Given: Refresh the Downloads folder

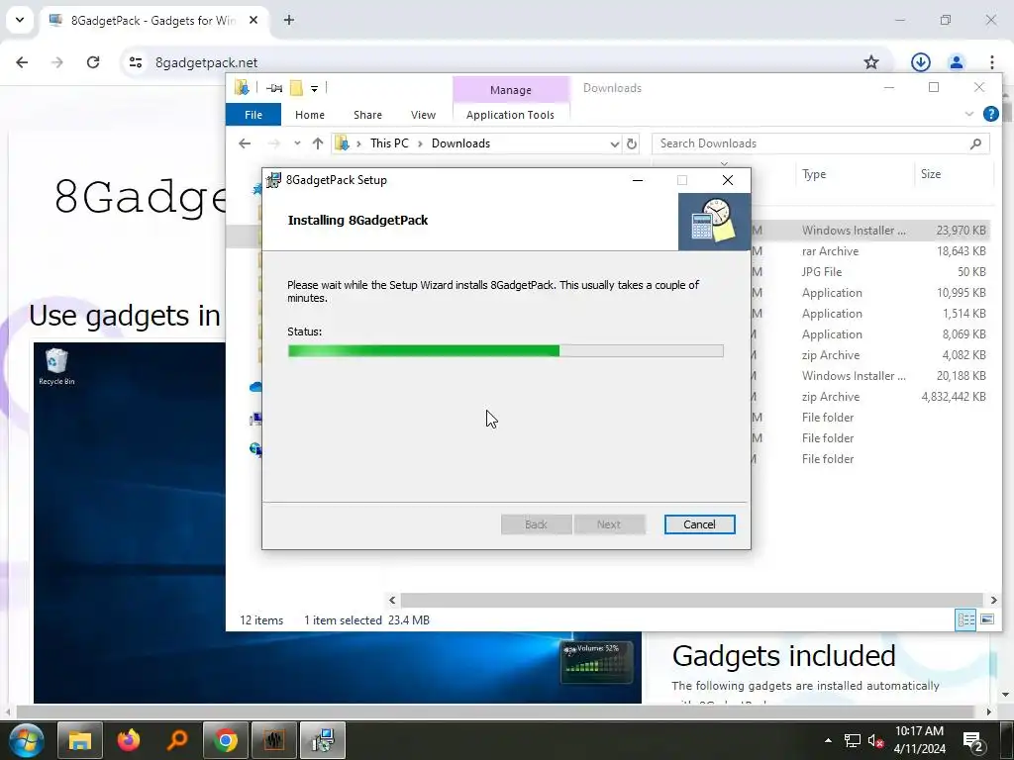Looking at the screenshot, I should (632, 144).
